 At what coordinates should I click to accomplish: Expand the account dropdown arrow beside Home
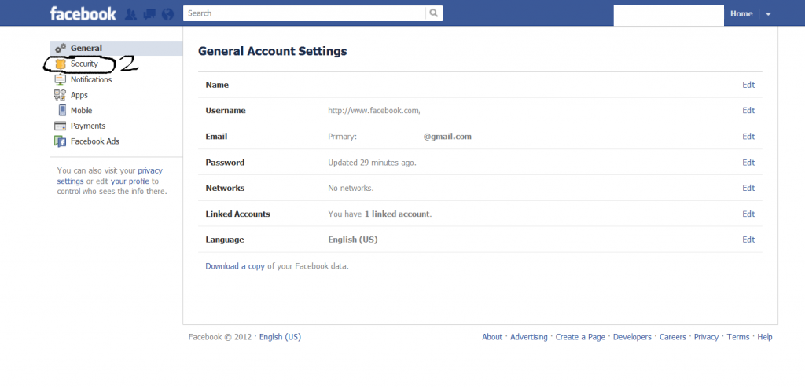[x=768, y=14]
